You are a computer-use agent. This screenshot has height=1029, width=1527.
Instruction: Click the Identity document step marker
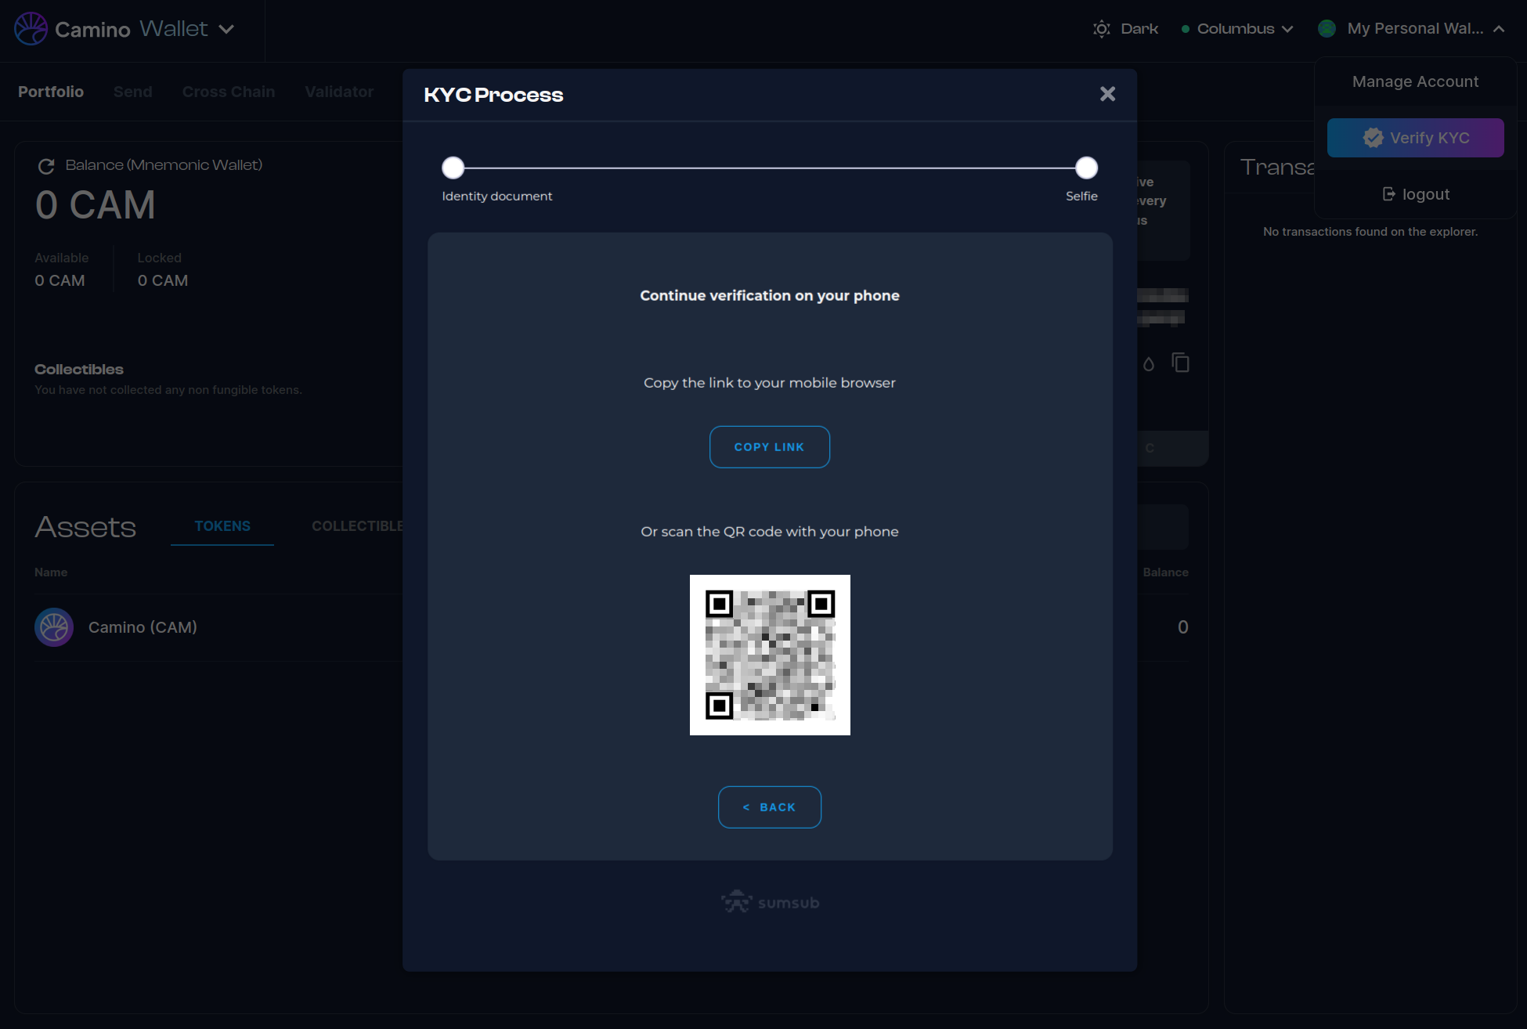(x=453, y=168)
